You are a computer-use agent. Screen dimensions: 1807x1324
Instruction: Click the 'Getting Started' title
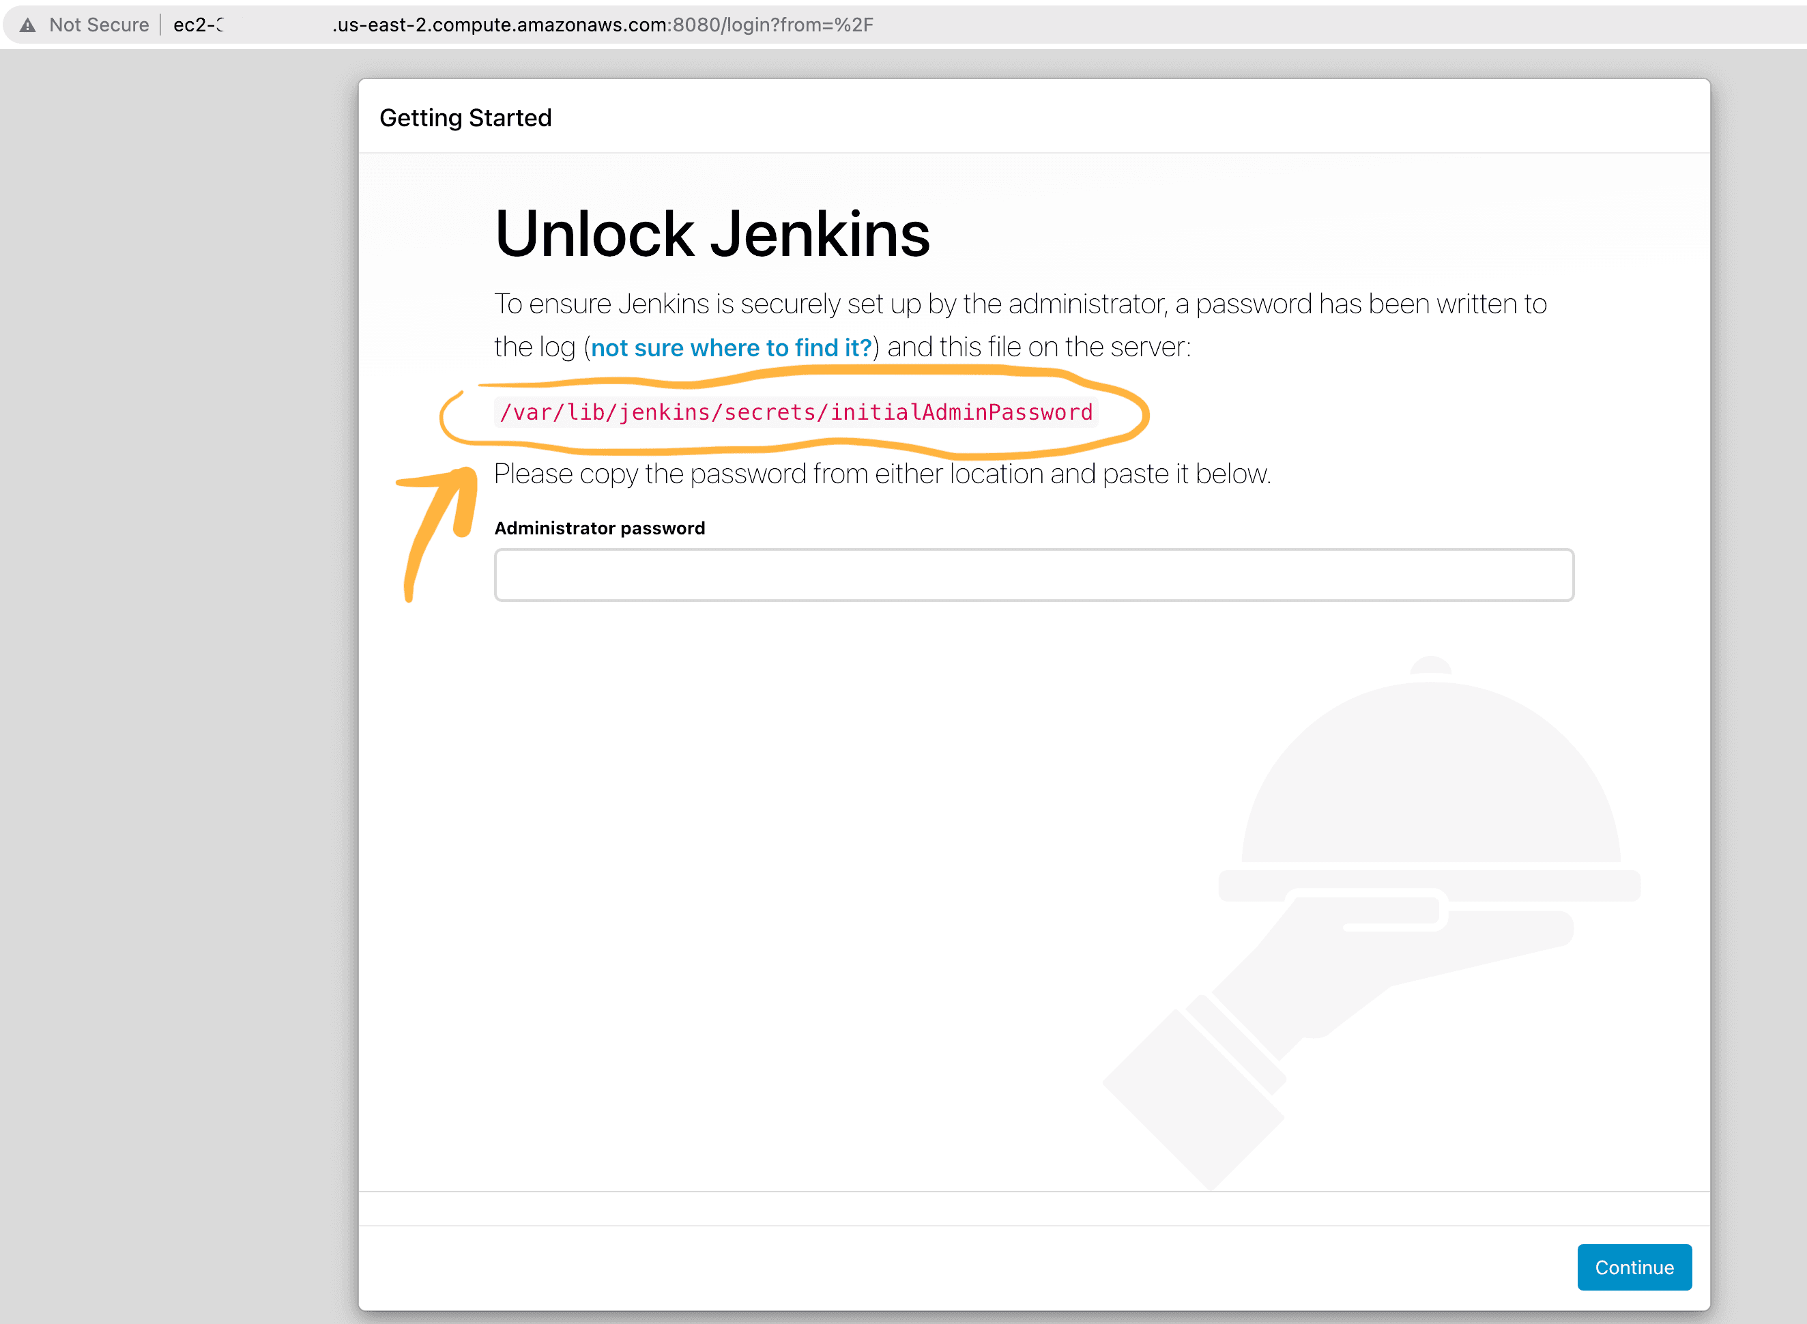(465, 118)
